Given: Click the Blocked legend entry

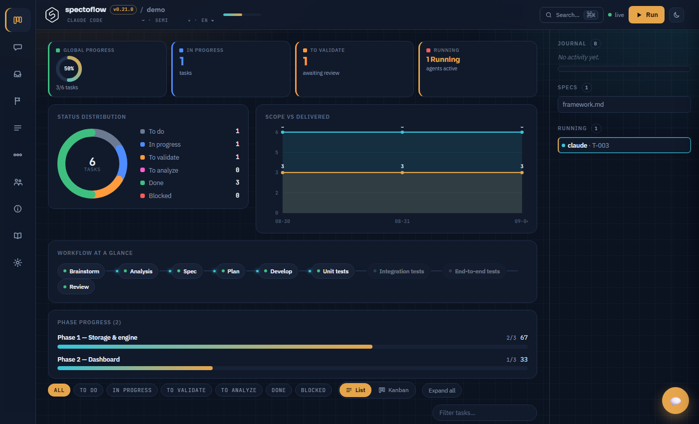Looking at the screenshot, I should pyautogui.click(x=190, y=196).
